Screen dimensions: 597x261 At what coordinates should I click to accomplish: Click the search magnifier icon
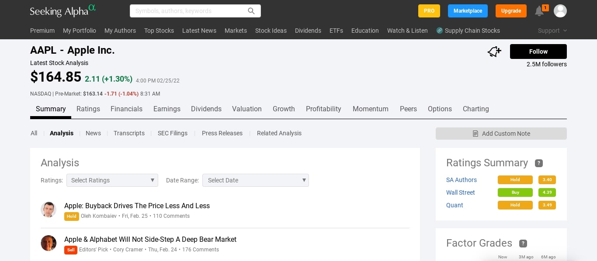(251, 11)
